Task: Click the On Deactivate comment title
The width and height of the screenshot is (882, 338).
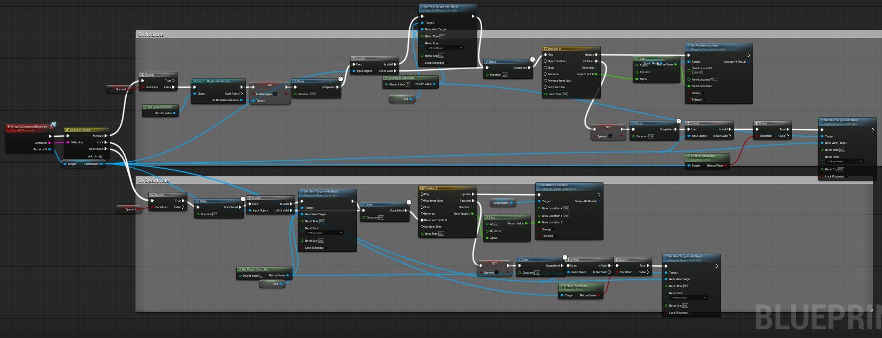Action: (x=153, y=181)
